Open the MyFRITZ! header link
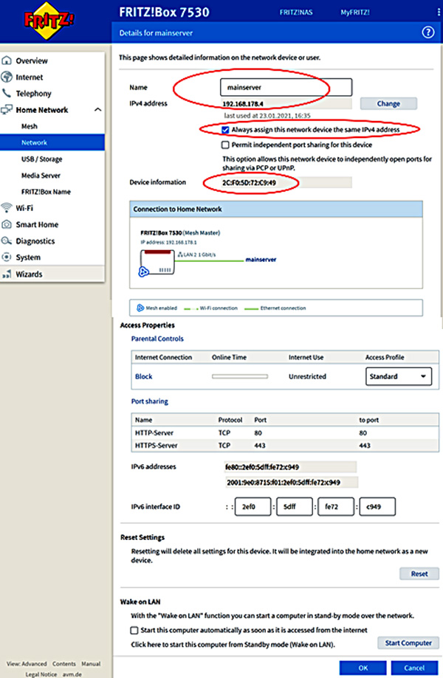 [x=354, y=12]
